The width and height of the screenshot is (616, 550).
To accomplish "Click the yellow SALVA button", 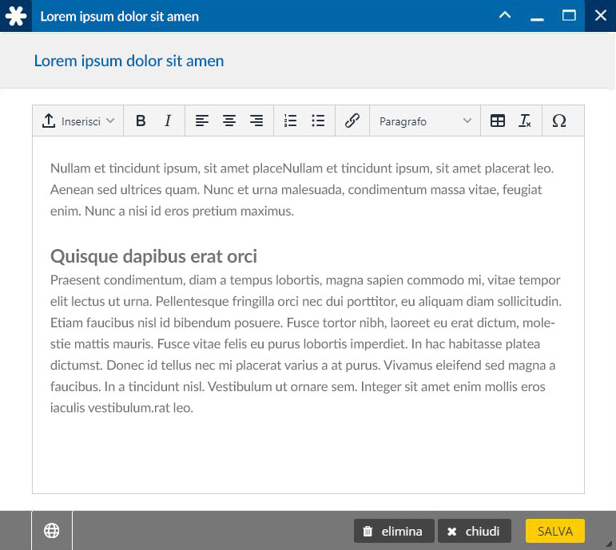I will point(555,531).
